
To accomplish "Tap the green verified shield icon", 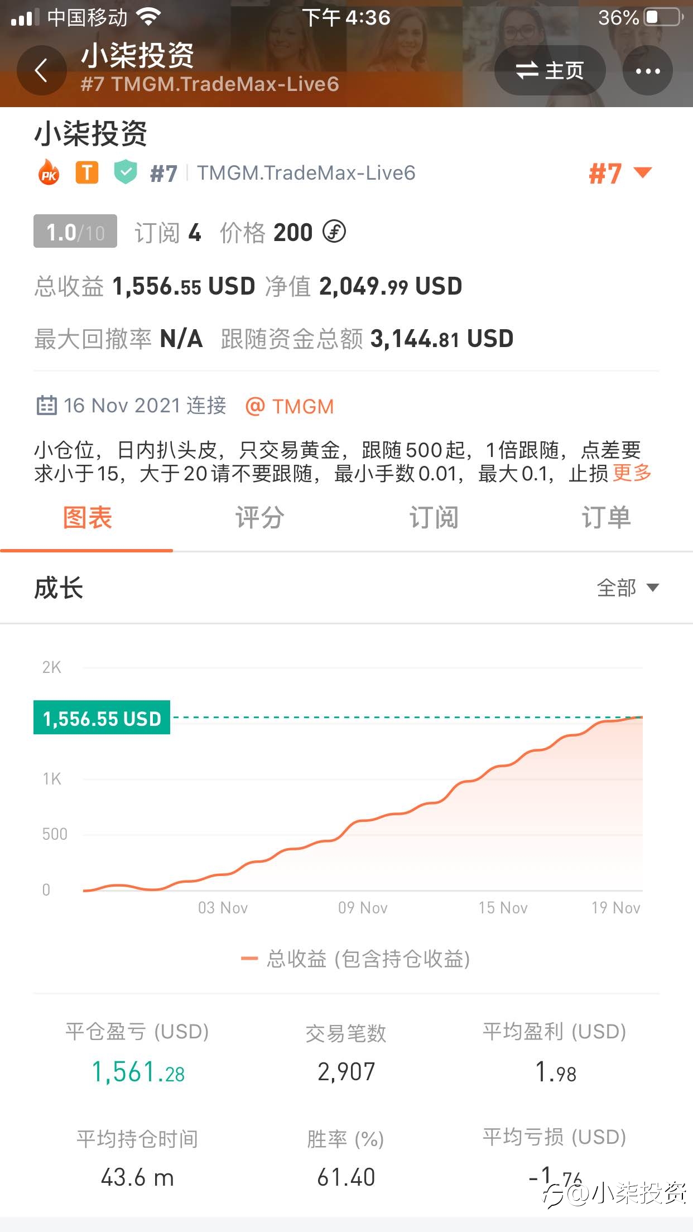I will click(126, 172).
